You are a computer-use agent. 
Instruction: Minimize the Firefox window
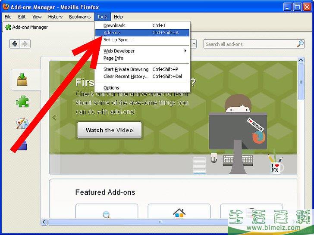click(287, 7)
